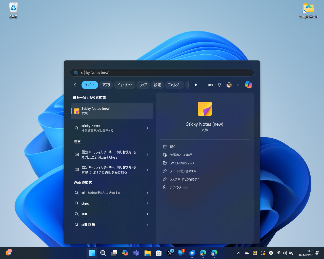Open the clock showing 9:32 2024/09/12

pos(305,253)
